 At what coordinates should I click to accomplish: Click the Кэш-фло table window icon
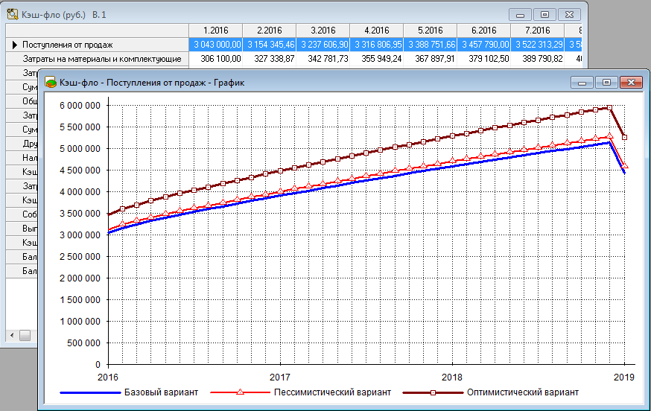(x=13, y=14)
